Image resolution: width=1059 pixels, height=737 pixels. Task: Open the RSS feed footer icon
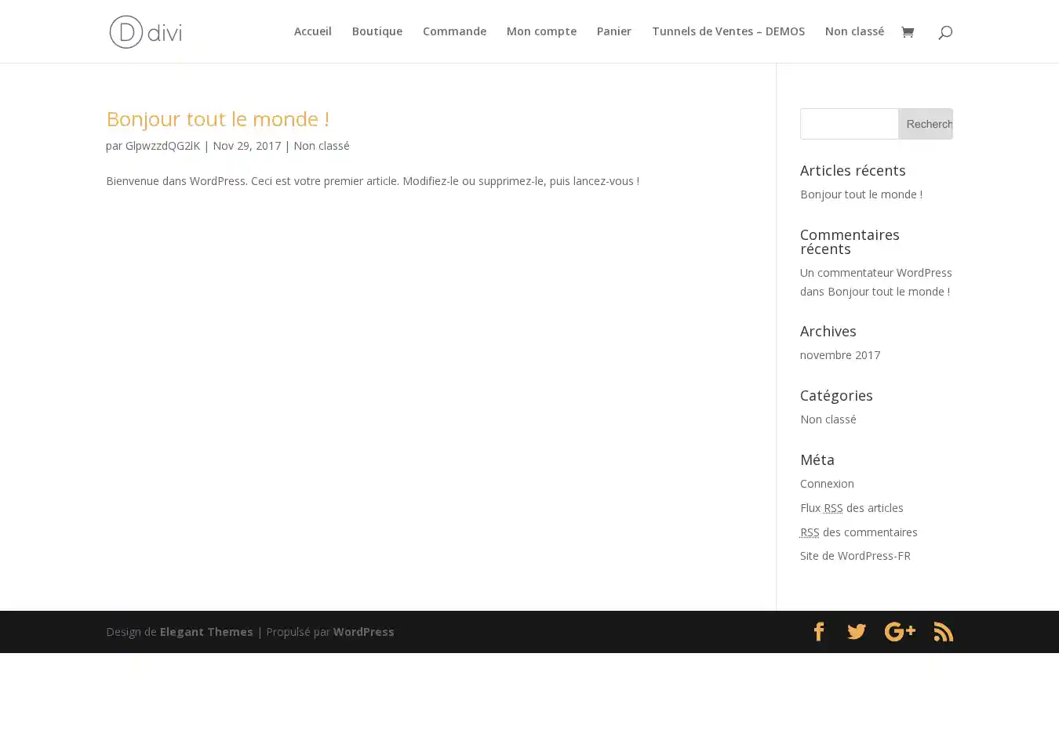pyautogui.click(x=943, y=632)
